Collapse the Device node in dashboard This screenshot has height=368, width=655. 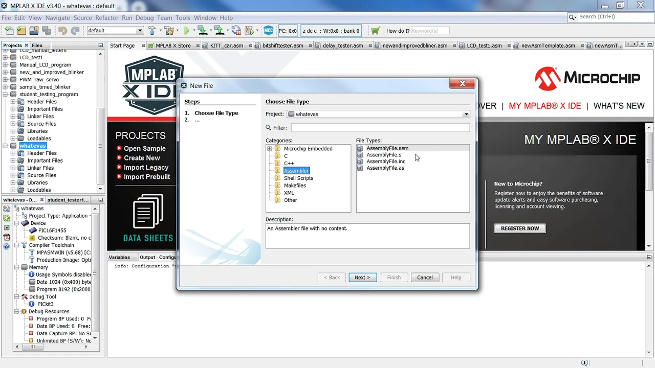coord(17,223)
